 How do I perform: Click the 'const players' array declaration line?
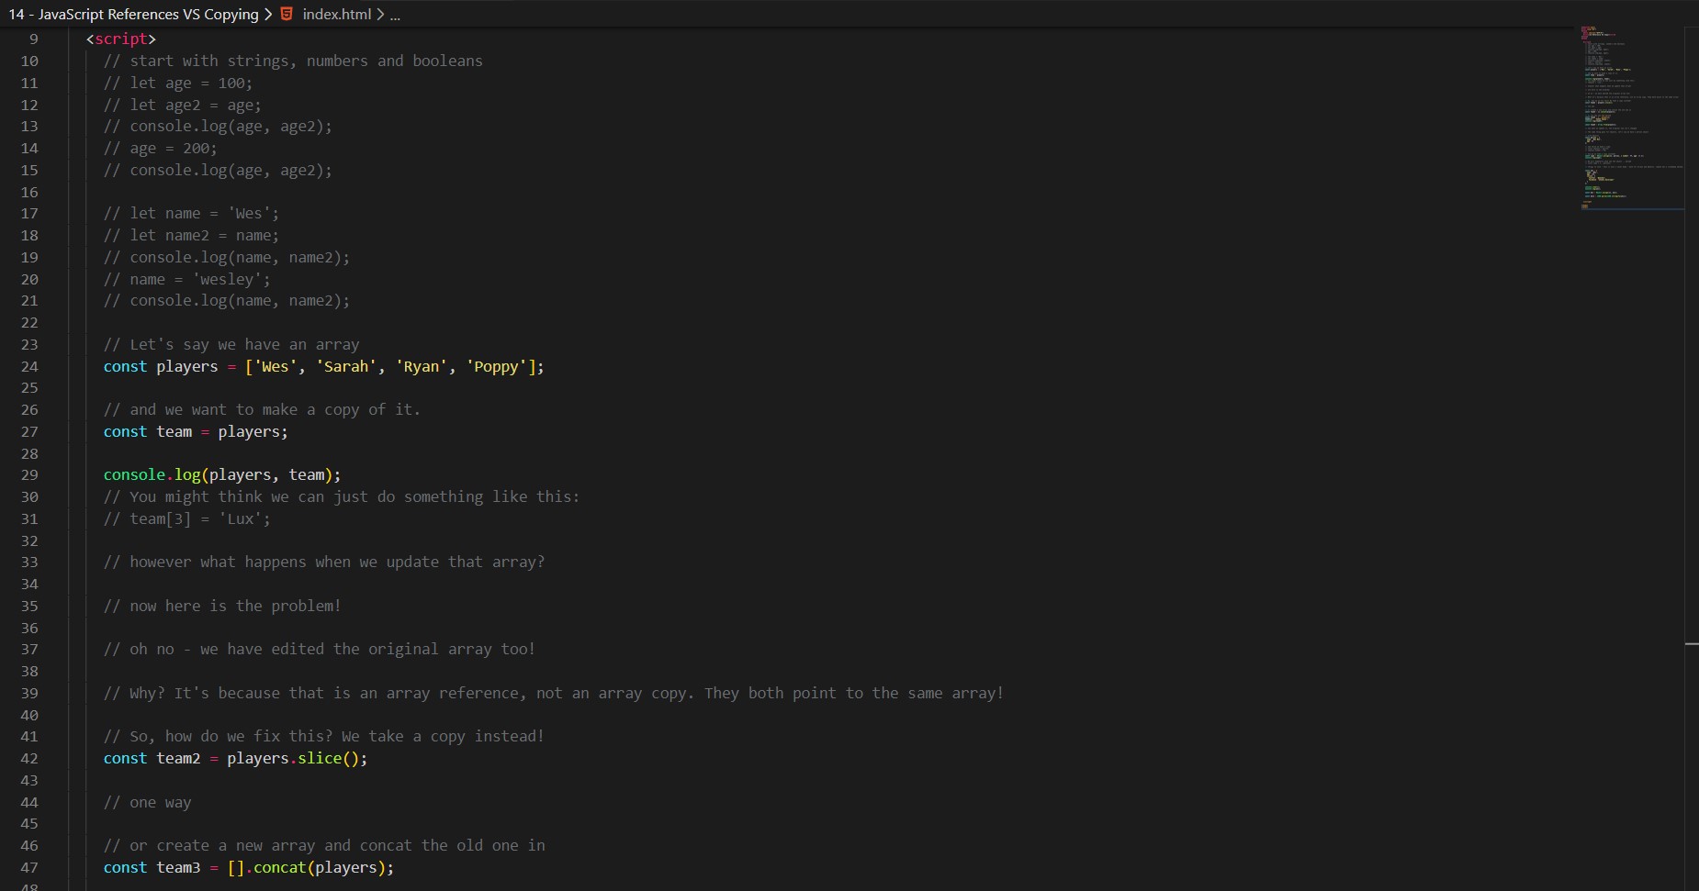point(323,366)
